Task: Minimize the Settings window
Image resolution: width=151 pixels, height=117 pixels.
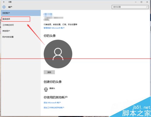Action: (136, 2)
